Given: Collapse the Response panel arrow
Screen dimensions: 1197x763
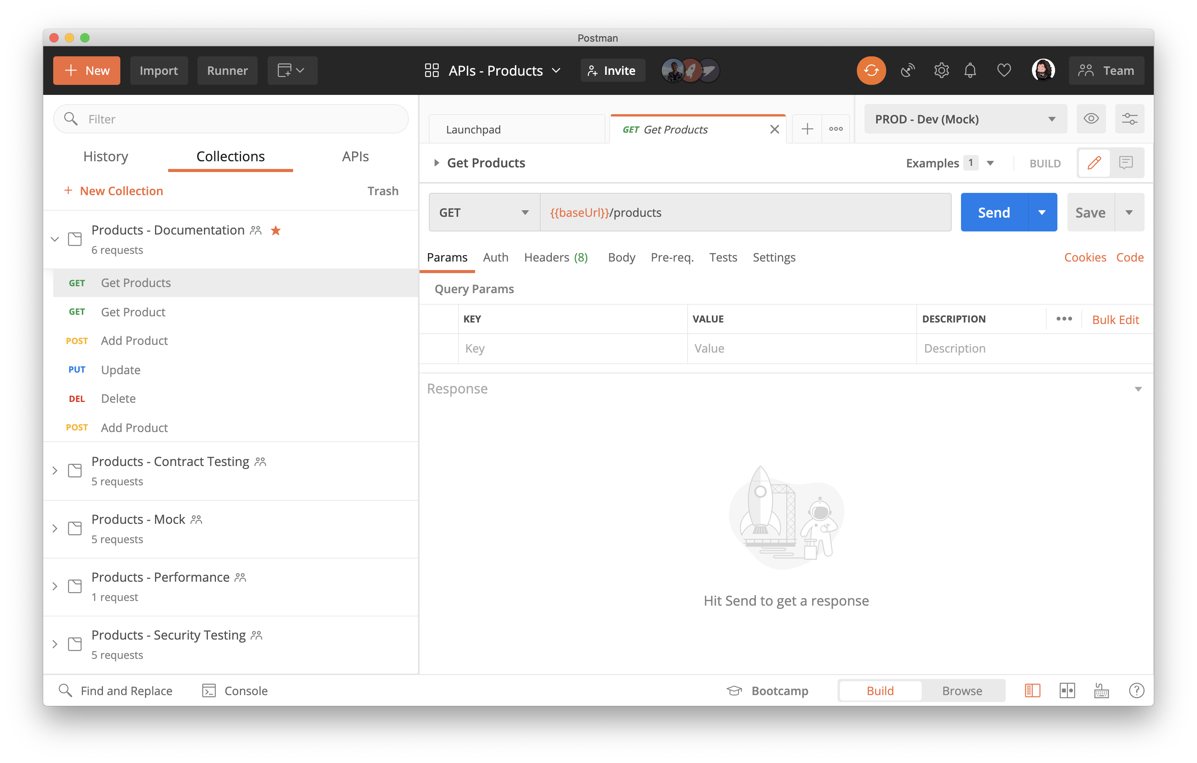Looking at the screenshot, I should click(x=1138, y=389).
